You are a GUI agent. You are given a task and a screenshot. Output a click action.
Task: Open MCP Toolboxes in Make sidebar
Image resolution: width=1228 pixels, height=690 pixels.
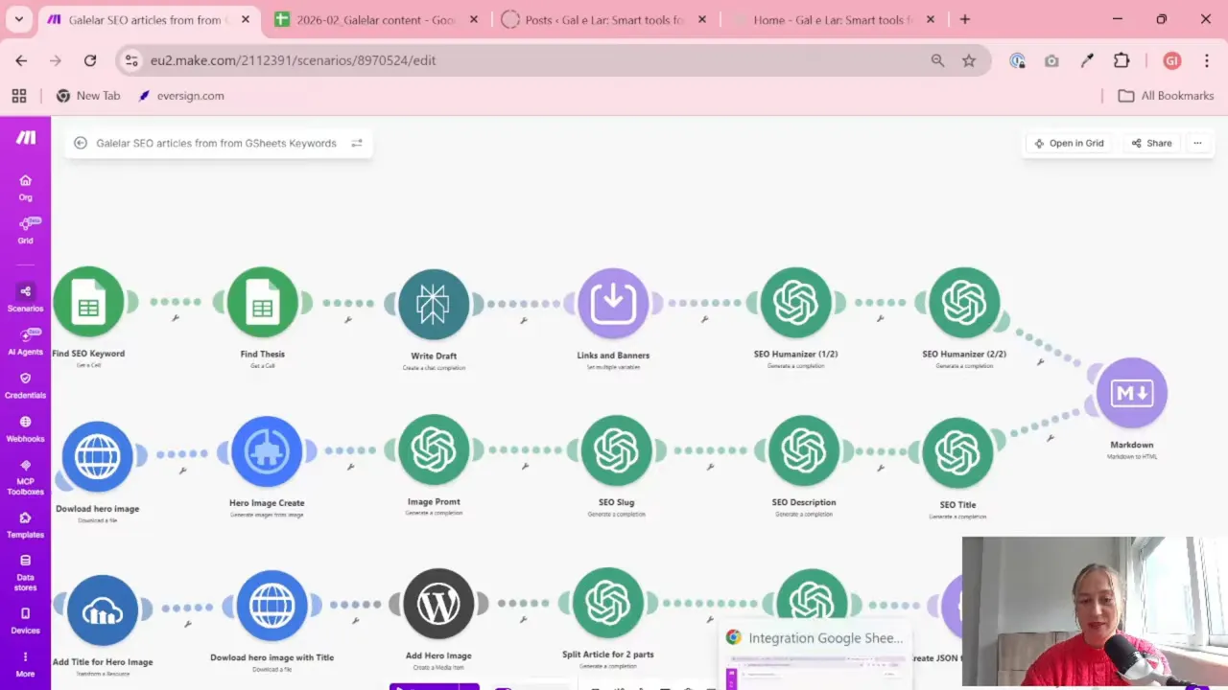pos(25,477)
